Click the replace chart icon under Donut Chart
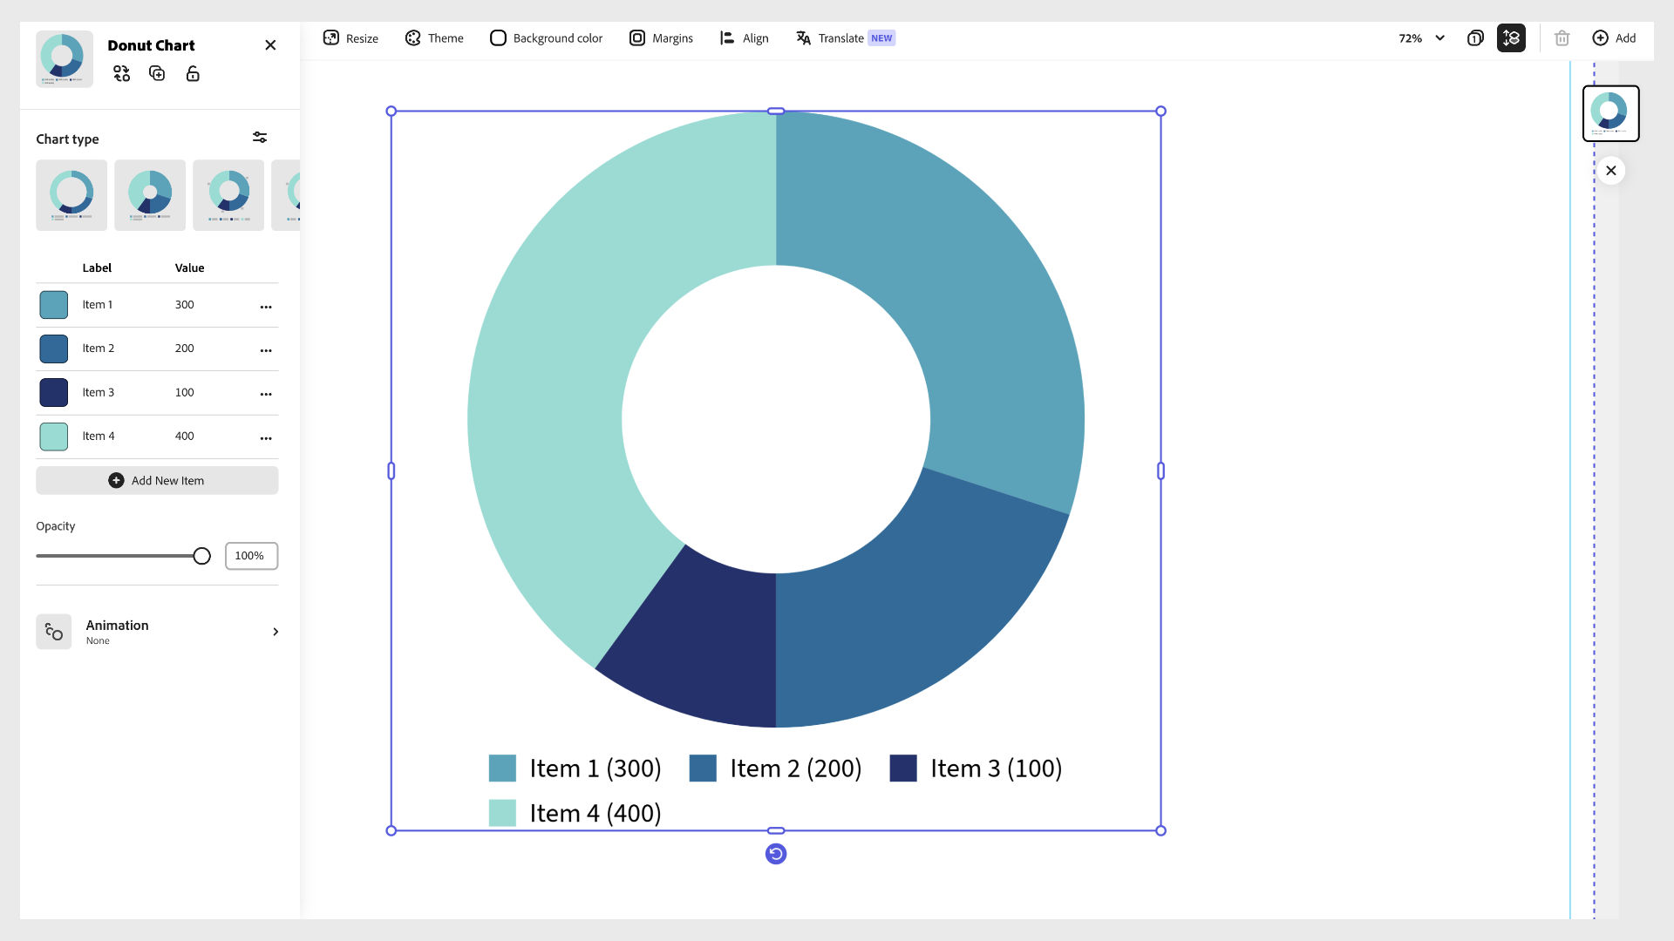Screen dimensions: 1674x941 121,74
